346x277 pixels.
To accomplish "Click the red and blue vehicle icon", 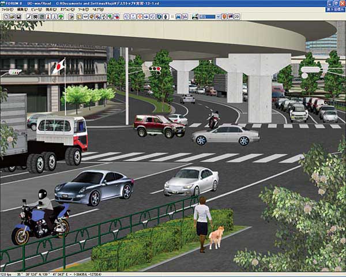I will click(x=116, y=17).
